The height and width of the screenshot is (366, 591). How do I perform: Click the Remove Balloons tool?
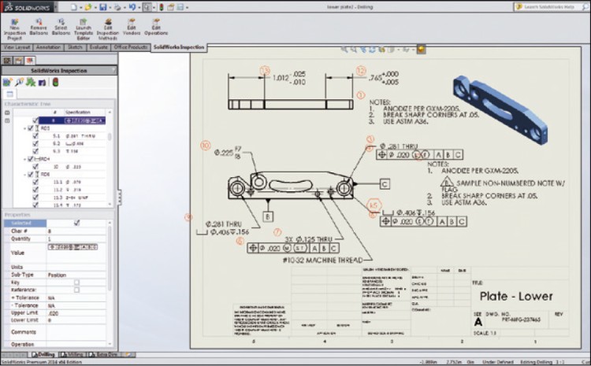tap(39, 28)
